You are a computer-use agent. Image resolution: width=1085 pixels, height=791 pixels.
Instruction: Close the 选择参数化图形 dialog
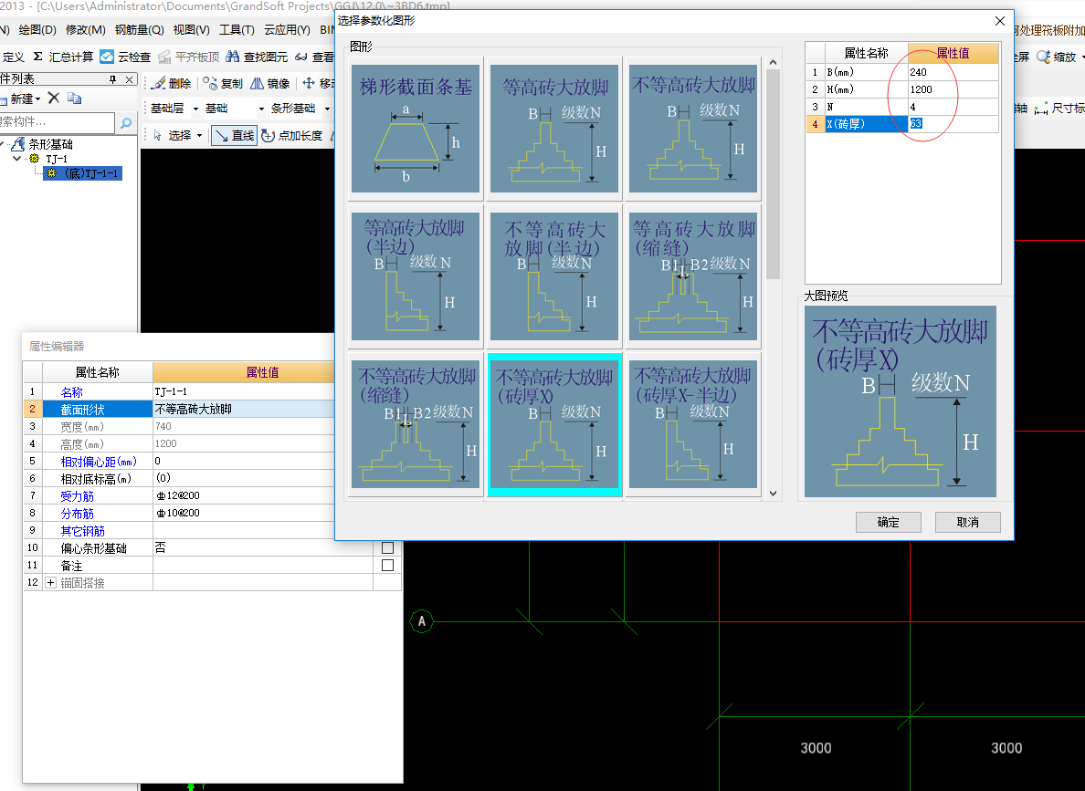pyautogui.click(x=1000, y=21)
